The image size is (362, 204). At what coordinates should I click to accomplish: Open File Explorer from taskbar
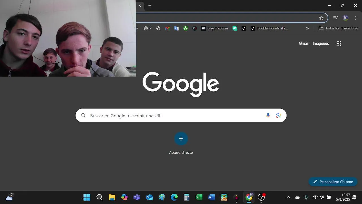[112, 197]
